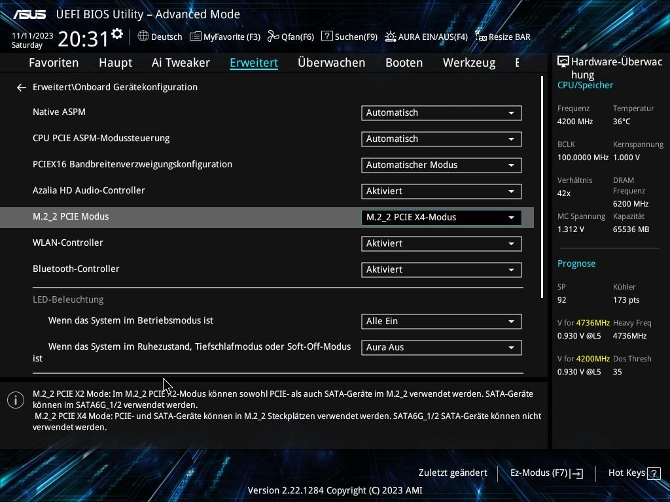Click the Suchen question mark icon
Image resolution: width=670 pixels, height=502 pixels.
(327, 37)
